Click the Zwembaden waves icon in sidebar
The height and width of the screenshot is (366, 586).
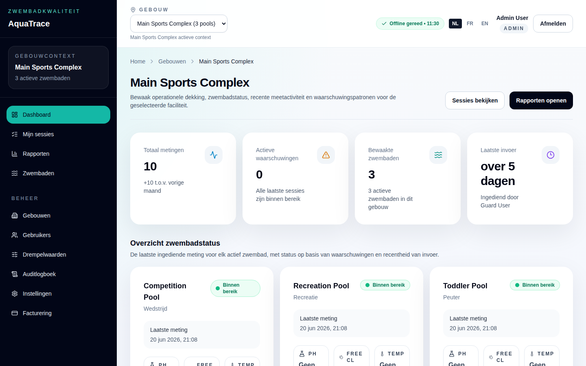point(15,173)
